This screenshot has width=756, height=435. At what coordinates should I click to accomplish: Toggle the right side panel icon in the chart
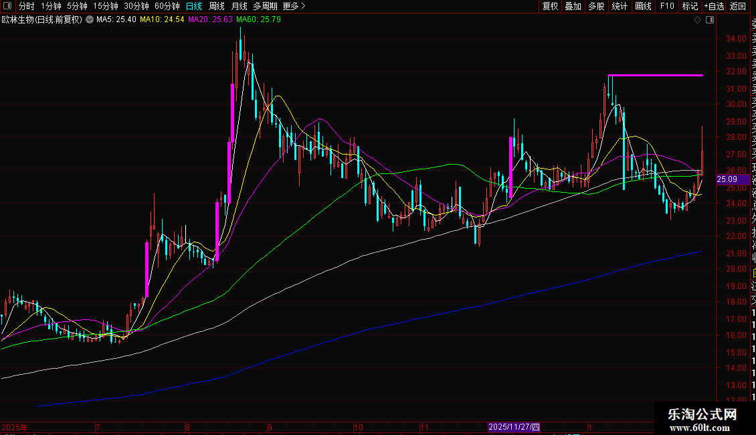tap(710, 20)
